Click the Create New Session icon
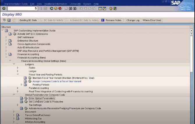The height and width of the screenshot is (124, 195). [100, 8]
